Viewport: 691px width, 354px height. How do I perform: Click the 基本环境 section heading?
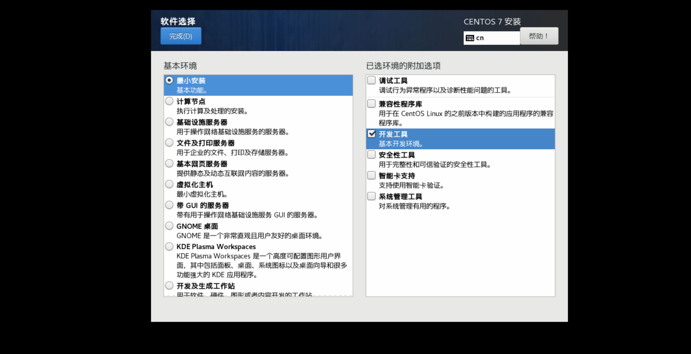click(x=180, y=66)
